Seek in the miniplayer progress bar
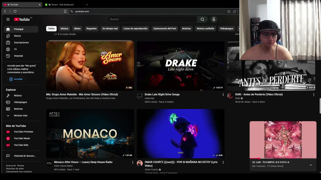The height and width of the screenshot is (180, 321). (283, 158)
